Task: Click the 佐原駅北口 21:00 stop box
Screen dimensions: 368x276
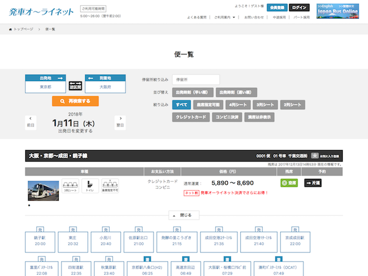Action: tap(139, 242)
